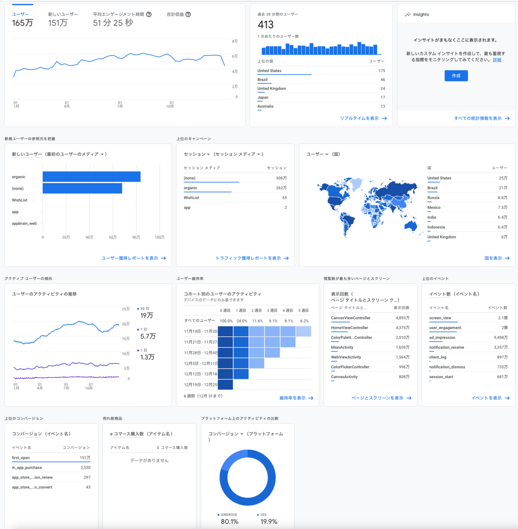Click ANDROID legend dot
This screenshot has height=529, width=518.
[218, 515]
